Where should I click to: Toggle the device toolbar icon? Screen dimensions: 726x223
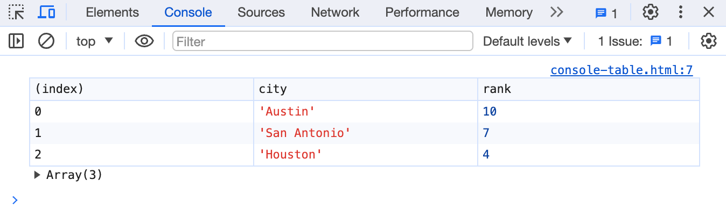47,12
